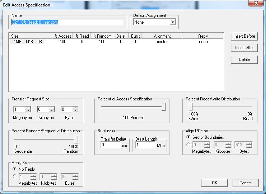This screenshot has height=194, width=279.
Task: Click the Transfer Request Bytes spinner arrows
Action: pos(75,109)
